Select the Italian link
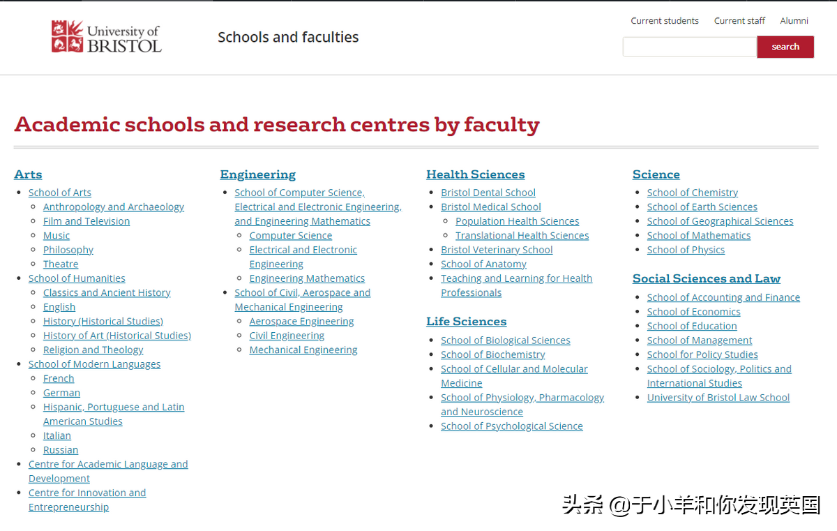This screenshot has width=837, height=531. 57,435
